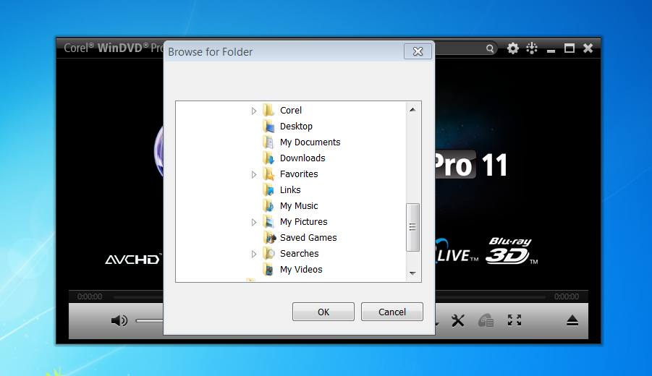The image size is (652, 376).
Task: Click the WinDVD eject button
Action: 572,320
